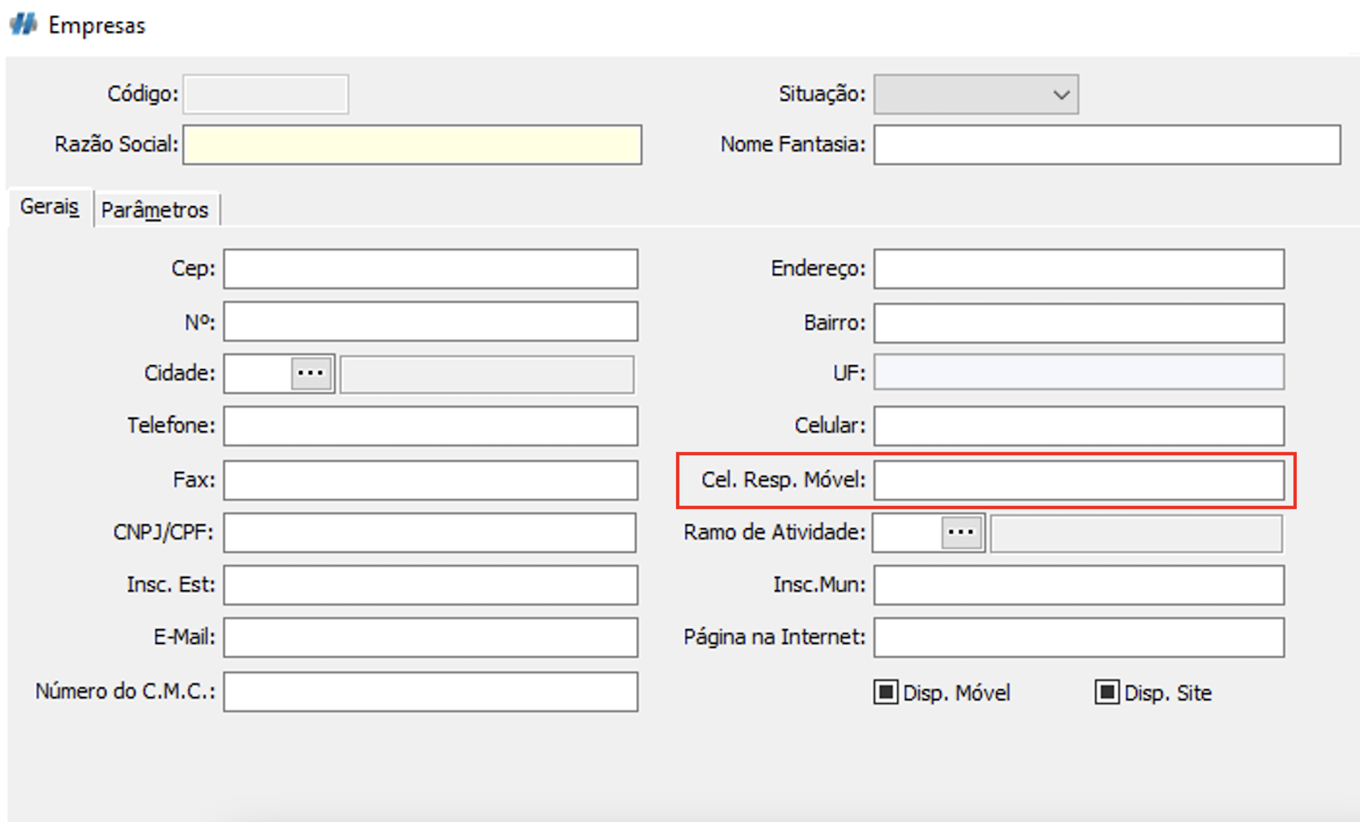The width and height of the screenshot is (1360, 822).
Task: Focus the CNPJ/CPF input field
Action: click(429, 532)
